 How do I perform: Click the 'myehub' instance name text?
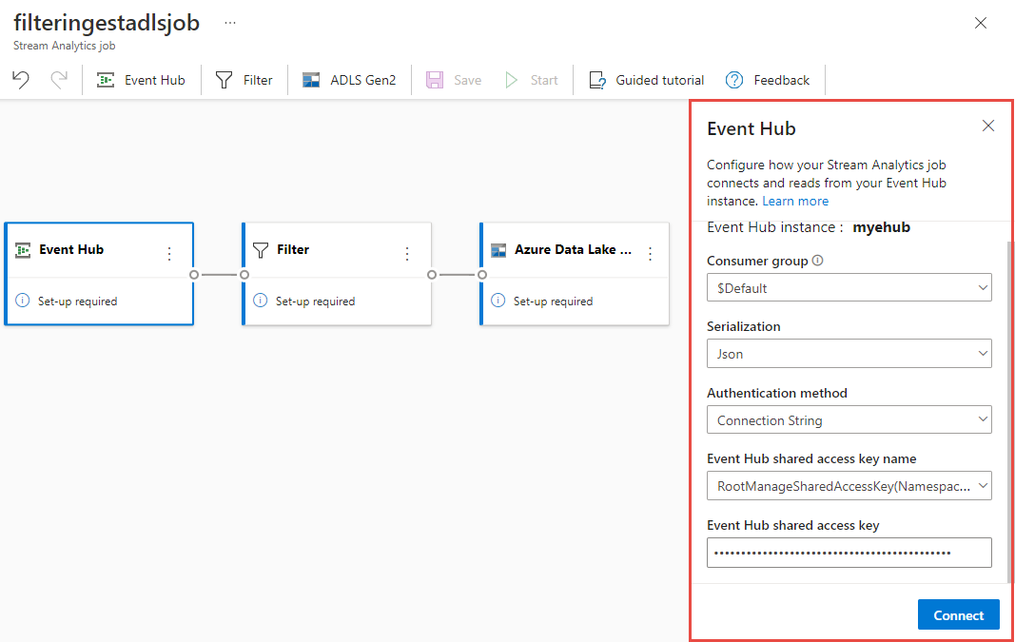click(x=881, y=227)
